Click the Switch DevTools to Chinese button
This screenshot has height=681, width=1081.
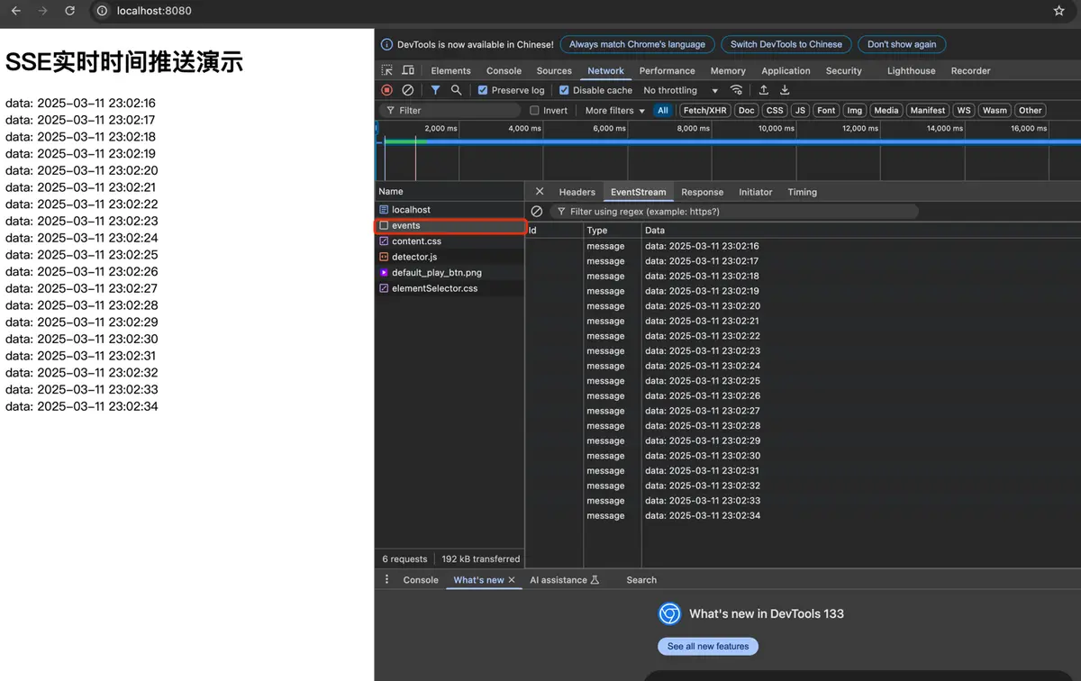786,43
